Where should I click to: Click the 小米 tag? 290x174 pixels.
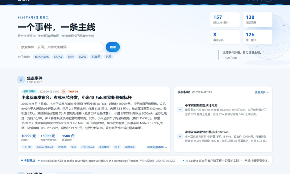point(74,147)
